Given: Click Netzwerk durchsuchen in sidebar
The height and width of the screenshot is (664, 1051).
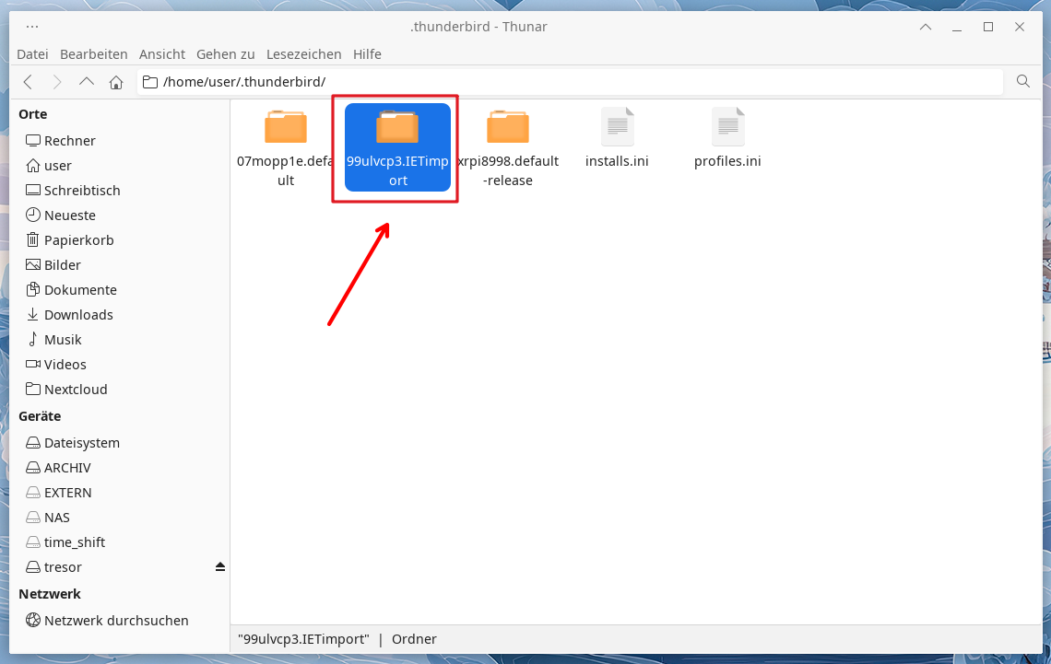Looking at the screenshot, I should pyautogui.click(x=115, y=621).
